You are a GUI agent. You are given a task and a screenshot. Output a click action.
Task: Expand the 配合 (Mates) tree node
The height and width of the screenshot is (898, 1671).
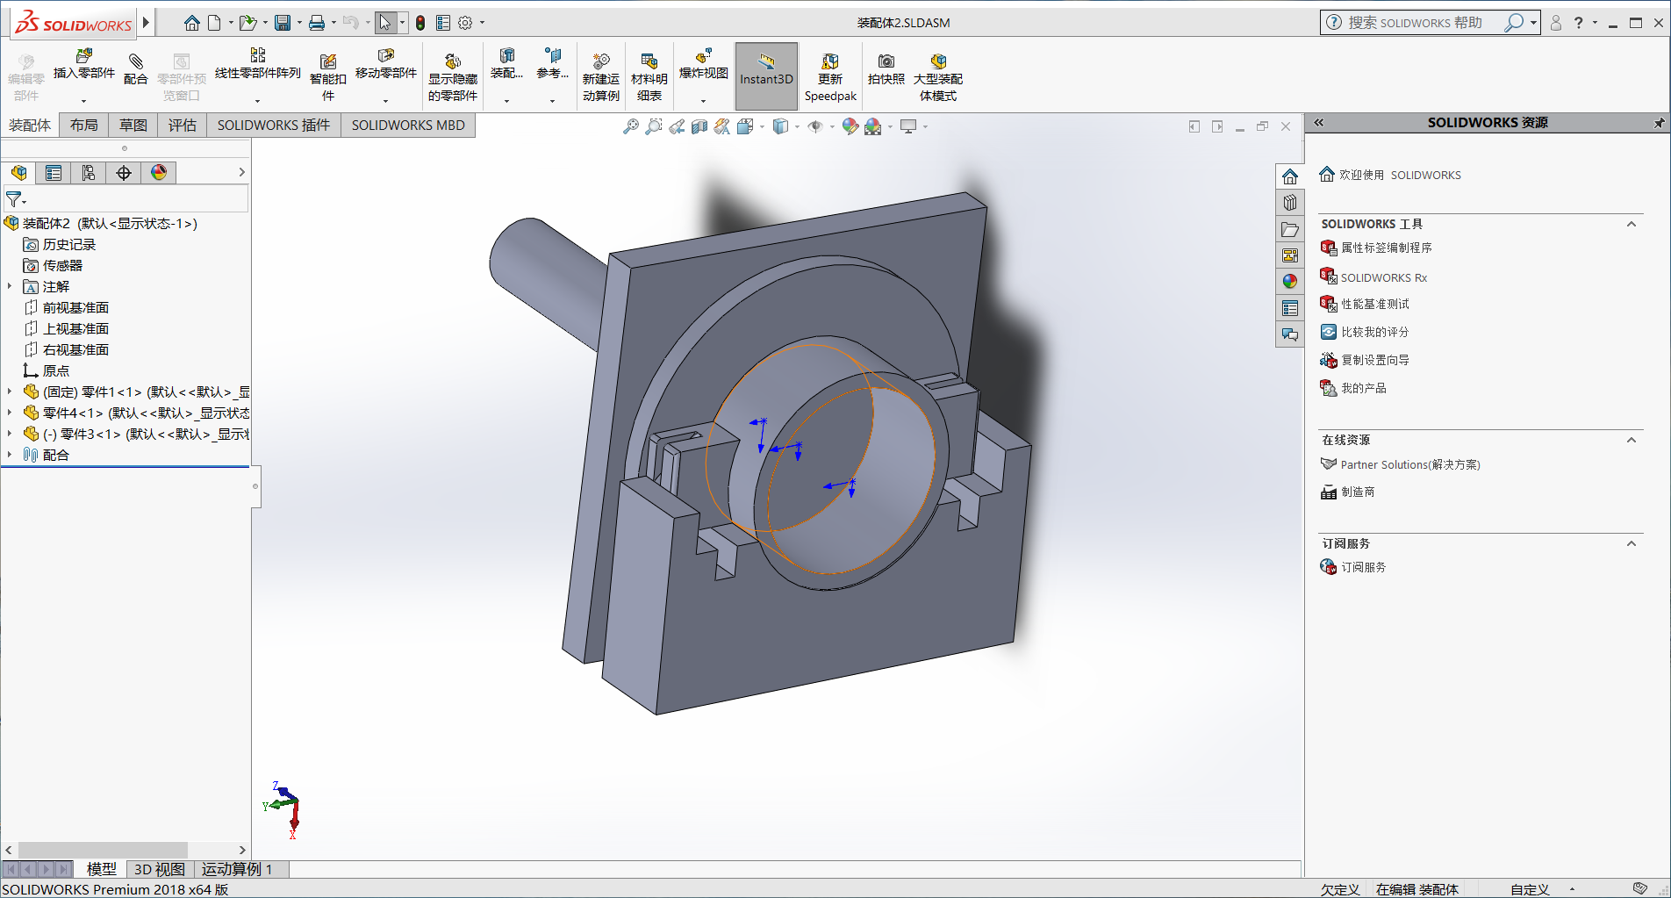point(10,455)
